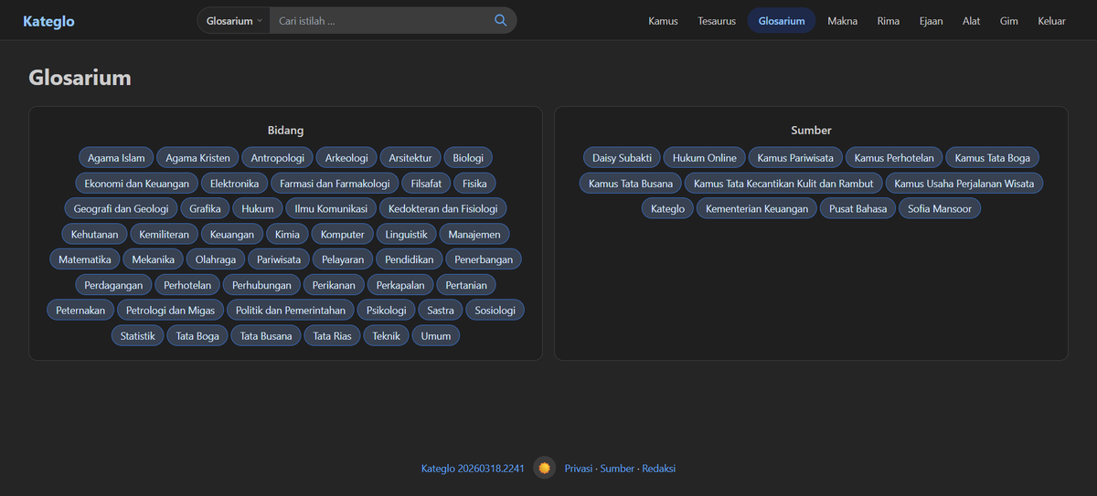Open the Matematika tag
The image size is (1097, 496).
(85, 259)
